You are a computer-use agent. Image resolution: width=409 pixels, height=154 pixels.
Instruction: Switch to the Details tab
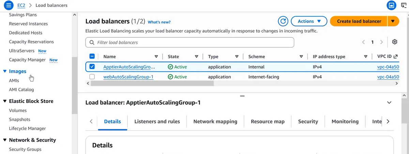click(x=112, y=121)
